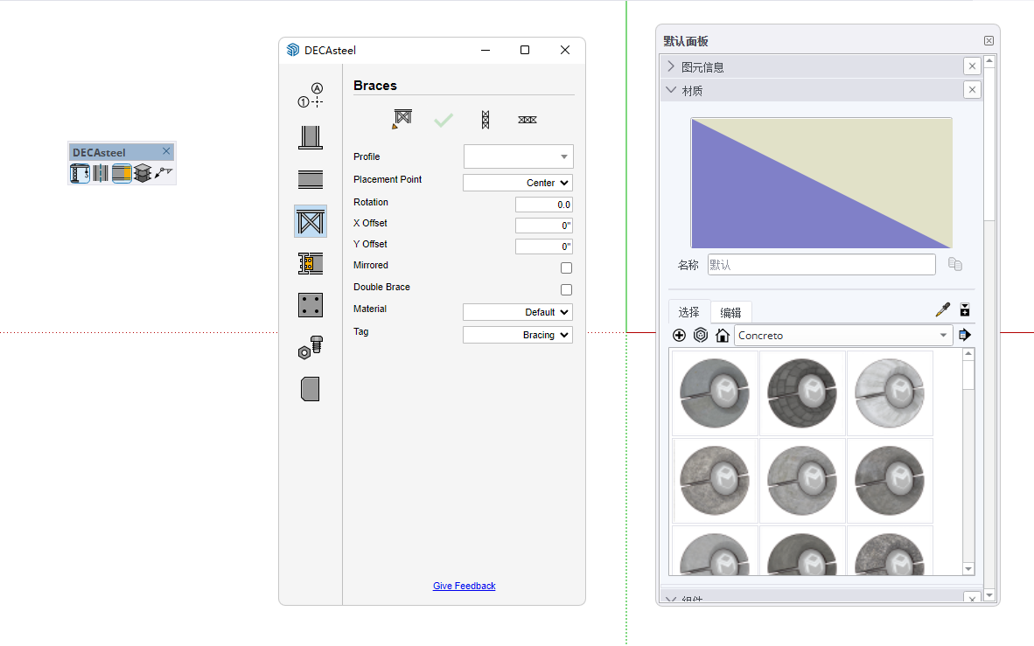Click the Rotation input field
Image resolution: width=1034 pixels, height=646 pixels.
pos(543,205)
